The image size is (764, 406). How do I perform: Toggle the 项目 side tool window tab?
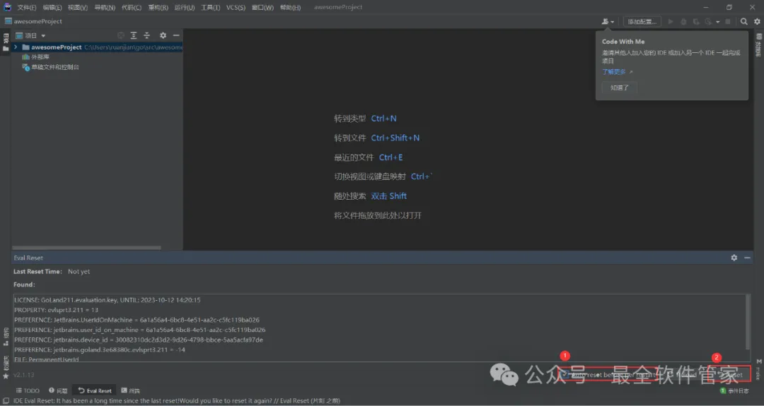tap(6, 42)
